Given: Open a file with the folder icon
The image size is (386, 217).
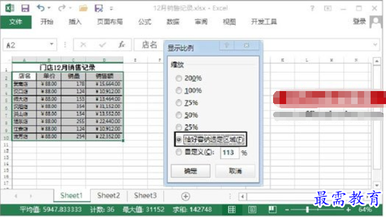Looking at the screenshot, I should (83, 8).
